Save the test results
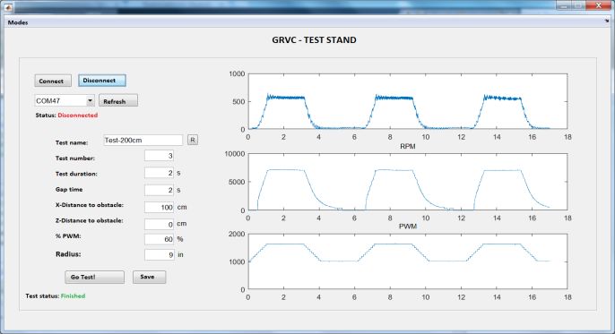Viewport: 615px width, 334px height. pyautogui.click(x=149, y=277)
